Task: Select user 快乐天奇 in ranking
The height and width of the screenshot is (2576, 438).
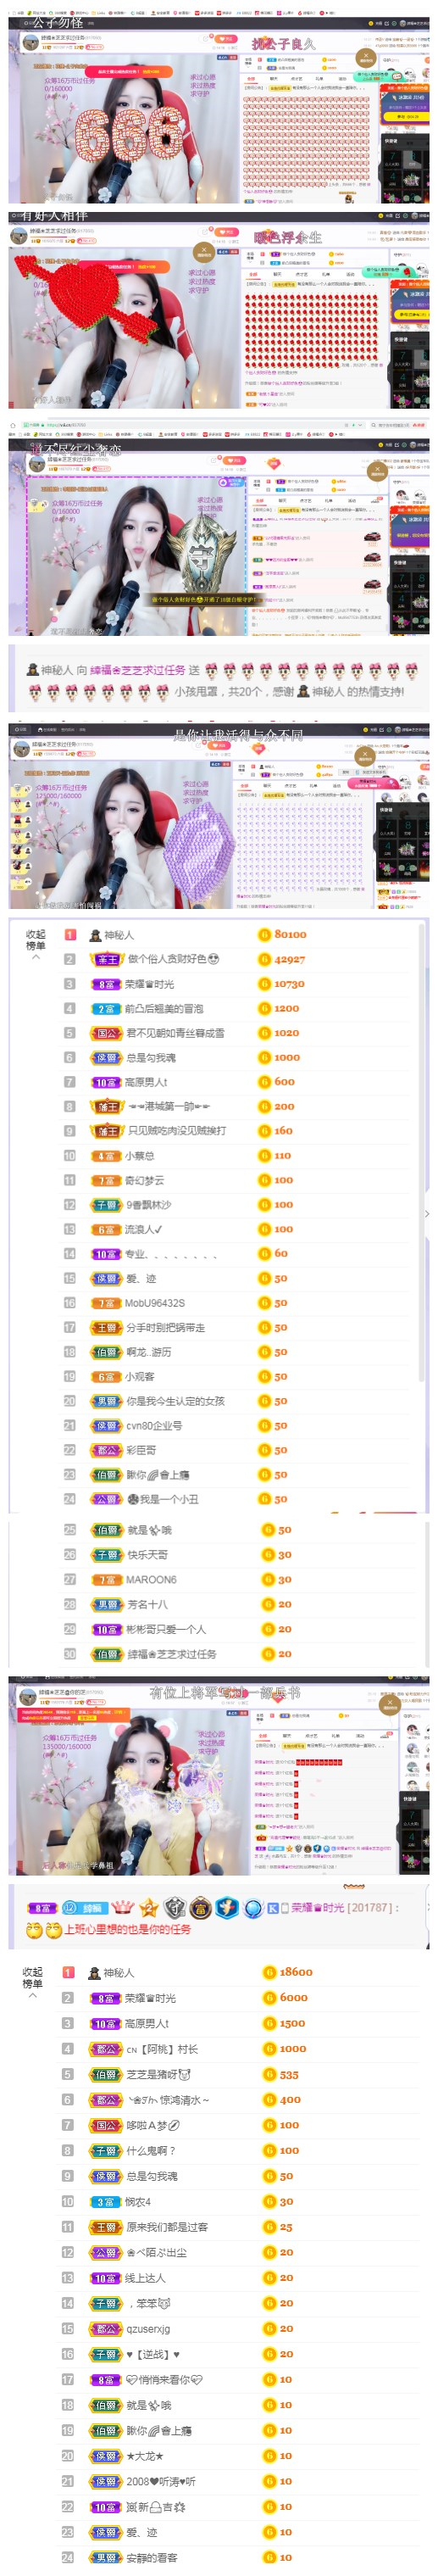Action: (x=147, y=1554)
